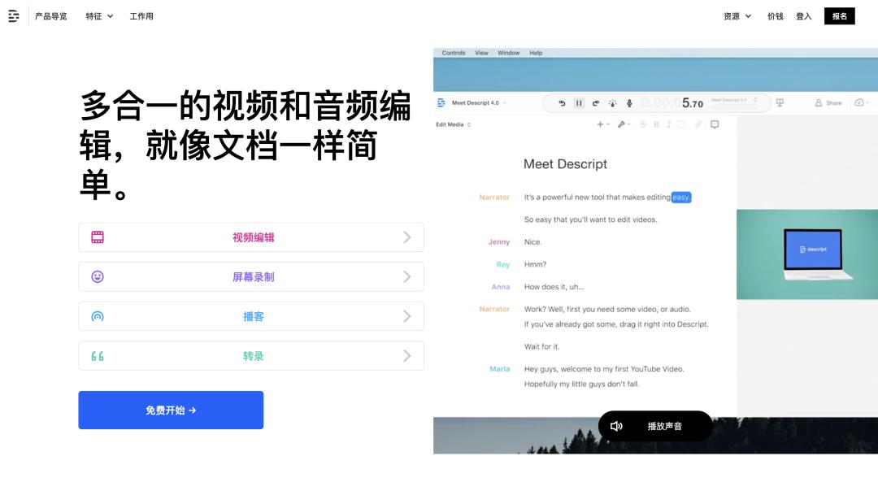
Task: Click the line "So easy that you'll want to edit videos."
Action: tap(590, 219)
